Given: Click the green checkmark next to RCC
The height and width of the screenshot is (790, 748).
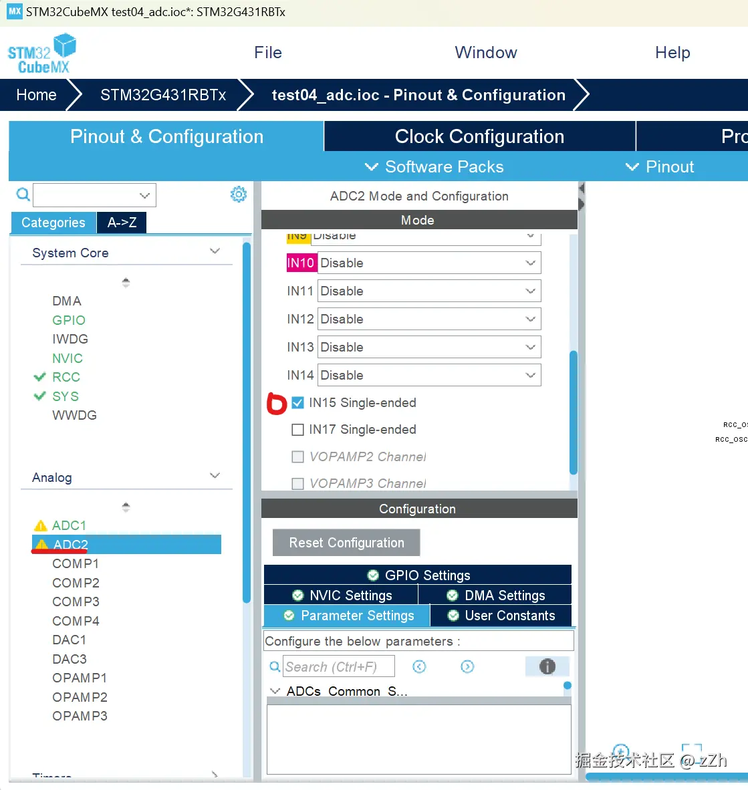Looking at the screenshot, I should 40,377.
